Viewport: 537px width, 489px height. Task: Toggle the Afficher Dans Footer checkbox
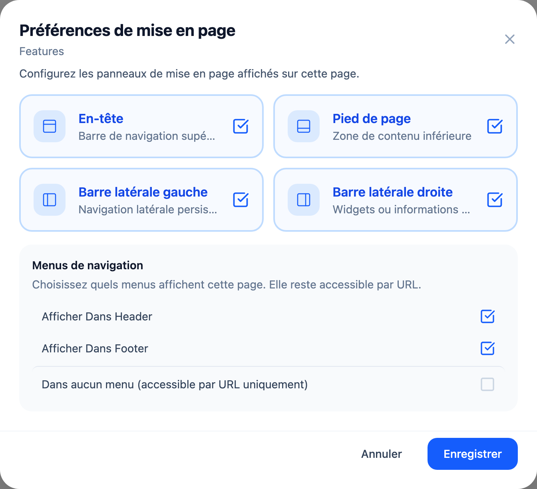tap(487, 348)
